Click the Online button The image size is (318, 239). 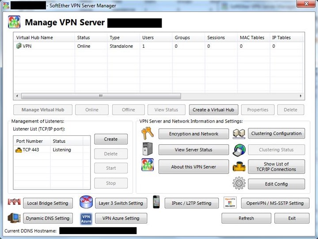pos(92,110)
